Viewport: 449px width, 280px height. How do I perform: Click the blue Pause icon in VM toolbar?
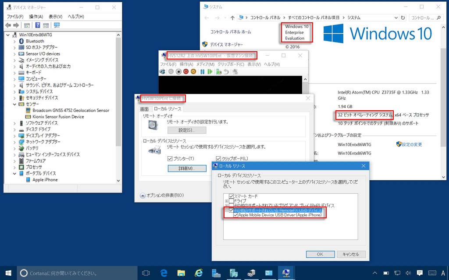(203, 72)
